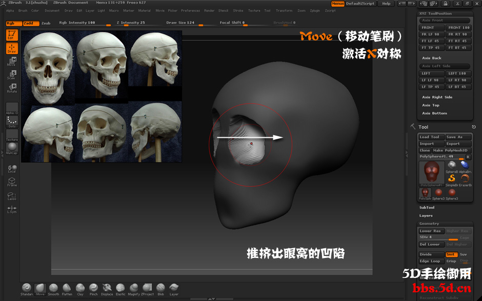Open the Brush menu
This screenshot has width=482, height=301.
tap(23, 10)
